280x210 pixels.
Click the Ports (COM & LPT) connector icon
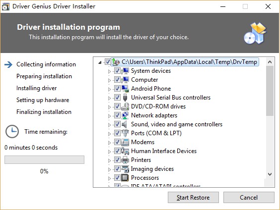(x=125, y=133)
